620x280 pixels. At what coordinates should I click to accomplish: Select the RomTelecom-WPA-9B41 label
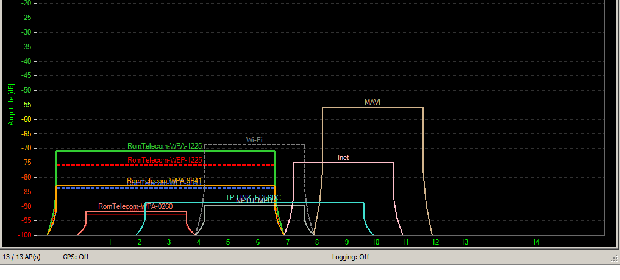165,181
